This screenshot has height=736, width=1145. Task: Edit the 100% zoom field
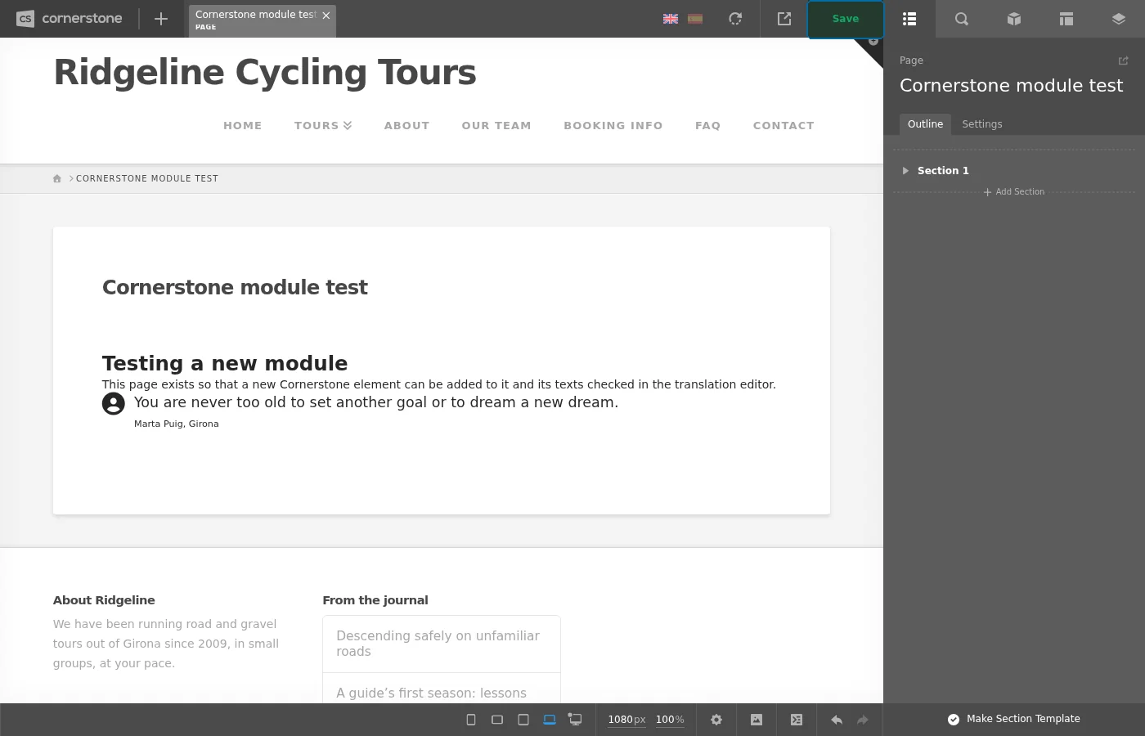pos(670,720)
